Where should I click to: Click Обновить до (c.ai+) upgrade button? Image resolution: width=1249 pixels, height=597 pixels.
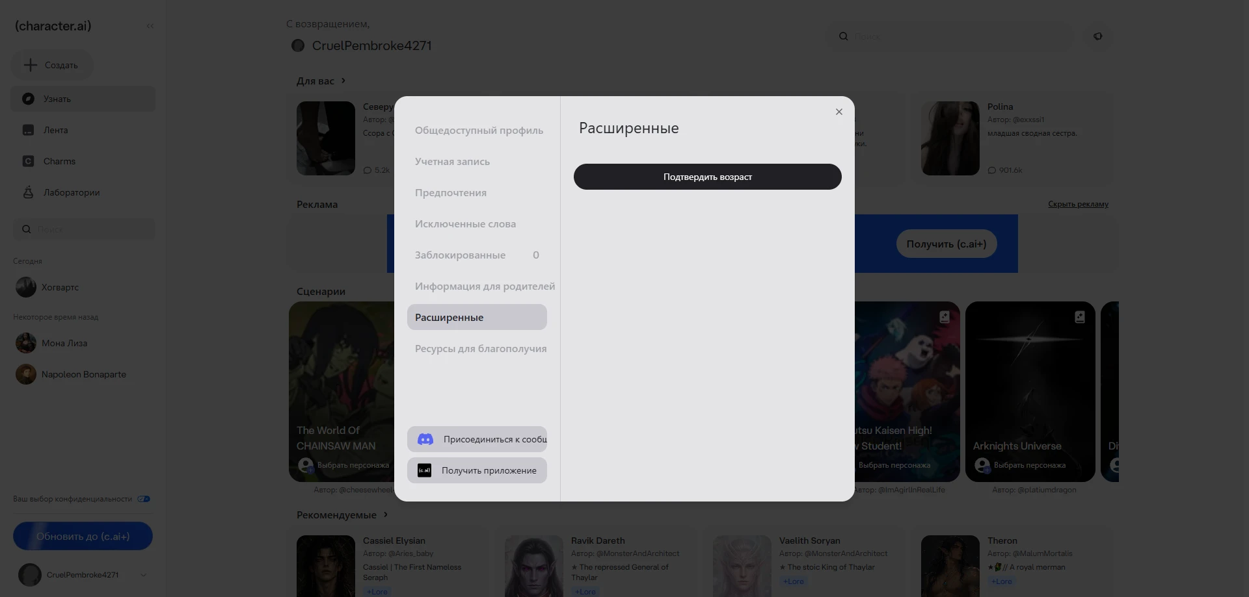(83, 536)
